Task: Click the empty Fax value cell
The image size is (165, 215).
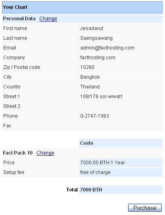Action: tap(121, 126)
